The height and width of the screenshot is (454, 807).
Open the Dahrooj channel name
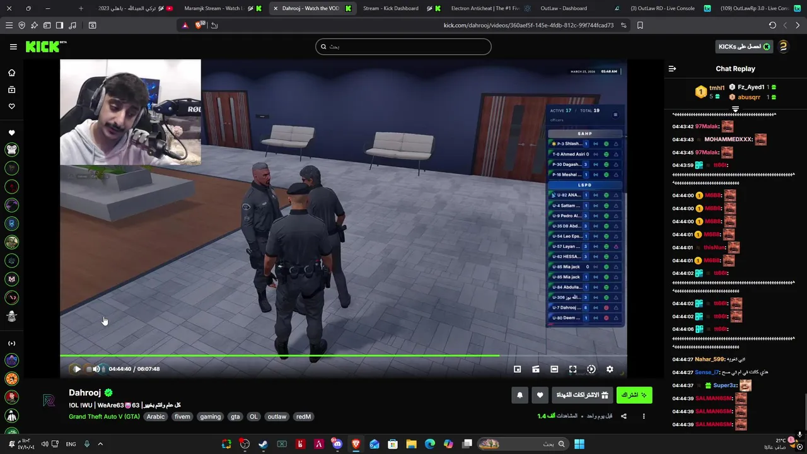(x=84, y=393)
